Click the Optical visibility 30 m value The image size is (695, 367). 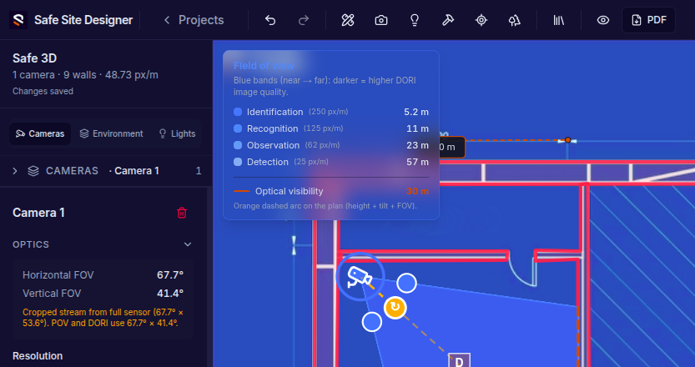point(417,191)
